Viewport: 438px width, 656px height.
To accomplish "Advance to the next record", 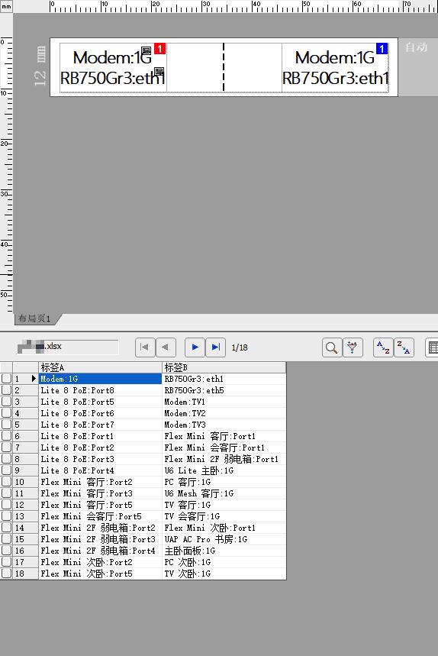I will tap(195, 347).
